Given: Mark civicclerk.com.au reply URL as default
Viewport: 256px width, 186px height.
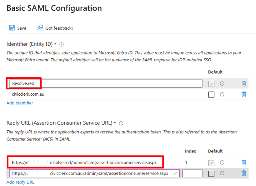Looking at the screenshot, I should pos(211,174).
